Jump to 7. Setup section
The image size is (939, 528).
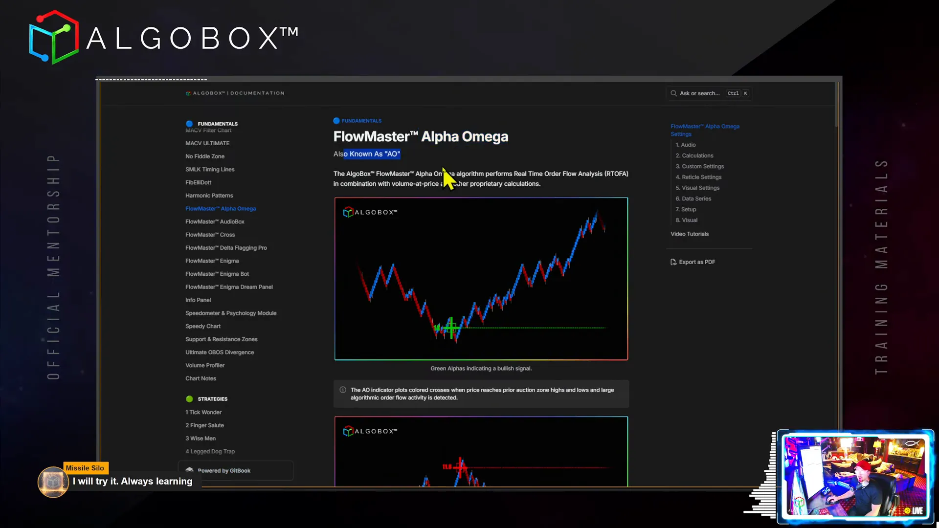(686, 209)
